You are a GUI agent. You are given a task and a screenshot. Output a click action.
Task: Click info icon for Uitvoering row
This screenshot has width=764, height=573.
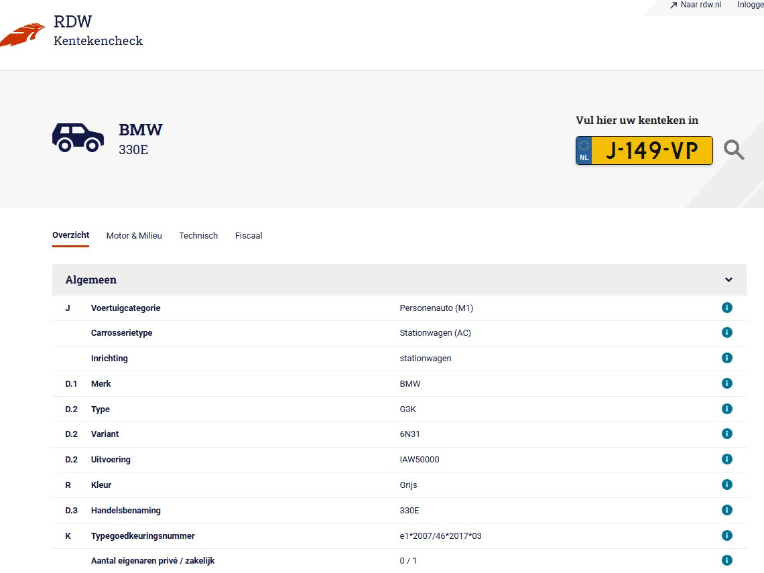[x=726, y=459]
